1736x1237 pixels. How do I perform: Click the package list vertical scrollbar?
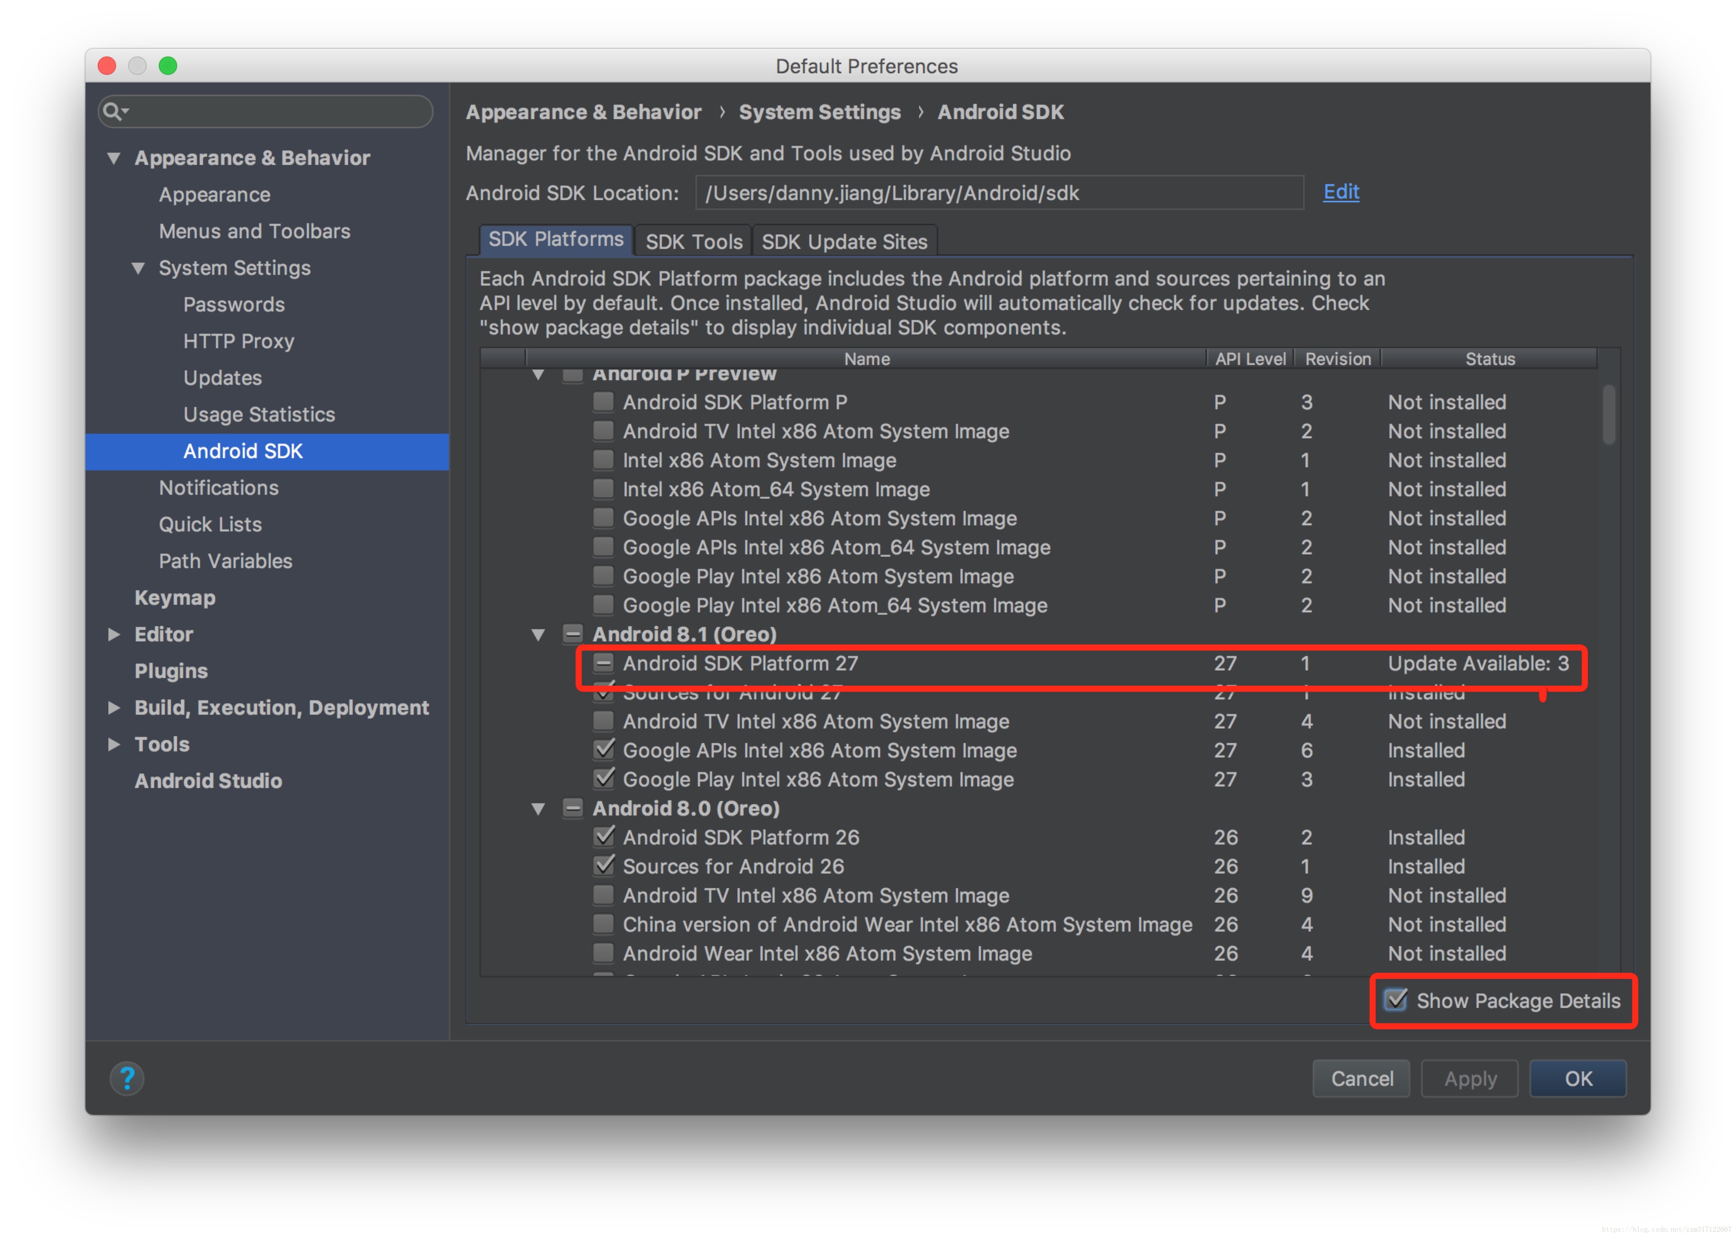(x=1608, y=415)
